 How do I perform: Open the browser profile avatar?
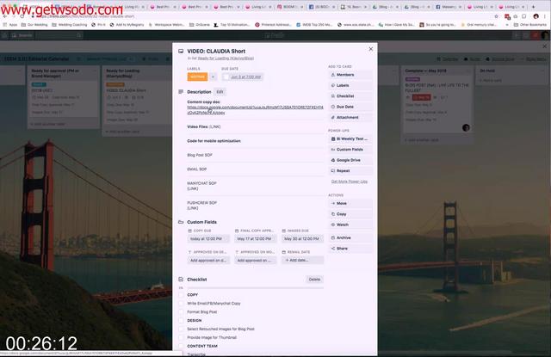(536, 16)
